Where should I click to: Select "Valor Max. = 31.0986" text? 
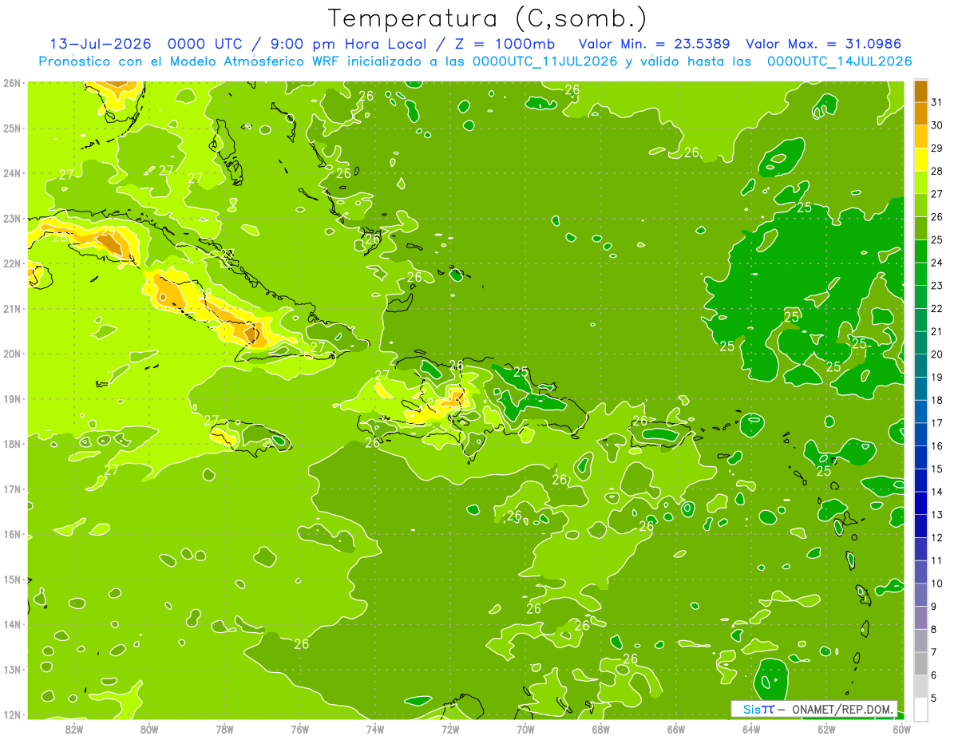pos(823,44)
